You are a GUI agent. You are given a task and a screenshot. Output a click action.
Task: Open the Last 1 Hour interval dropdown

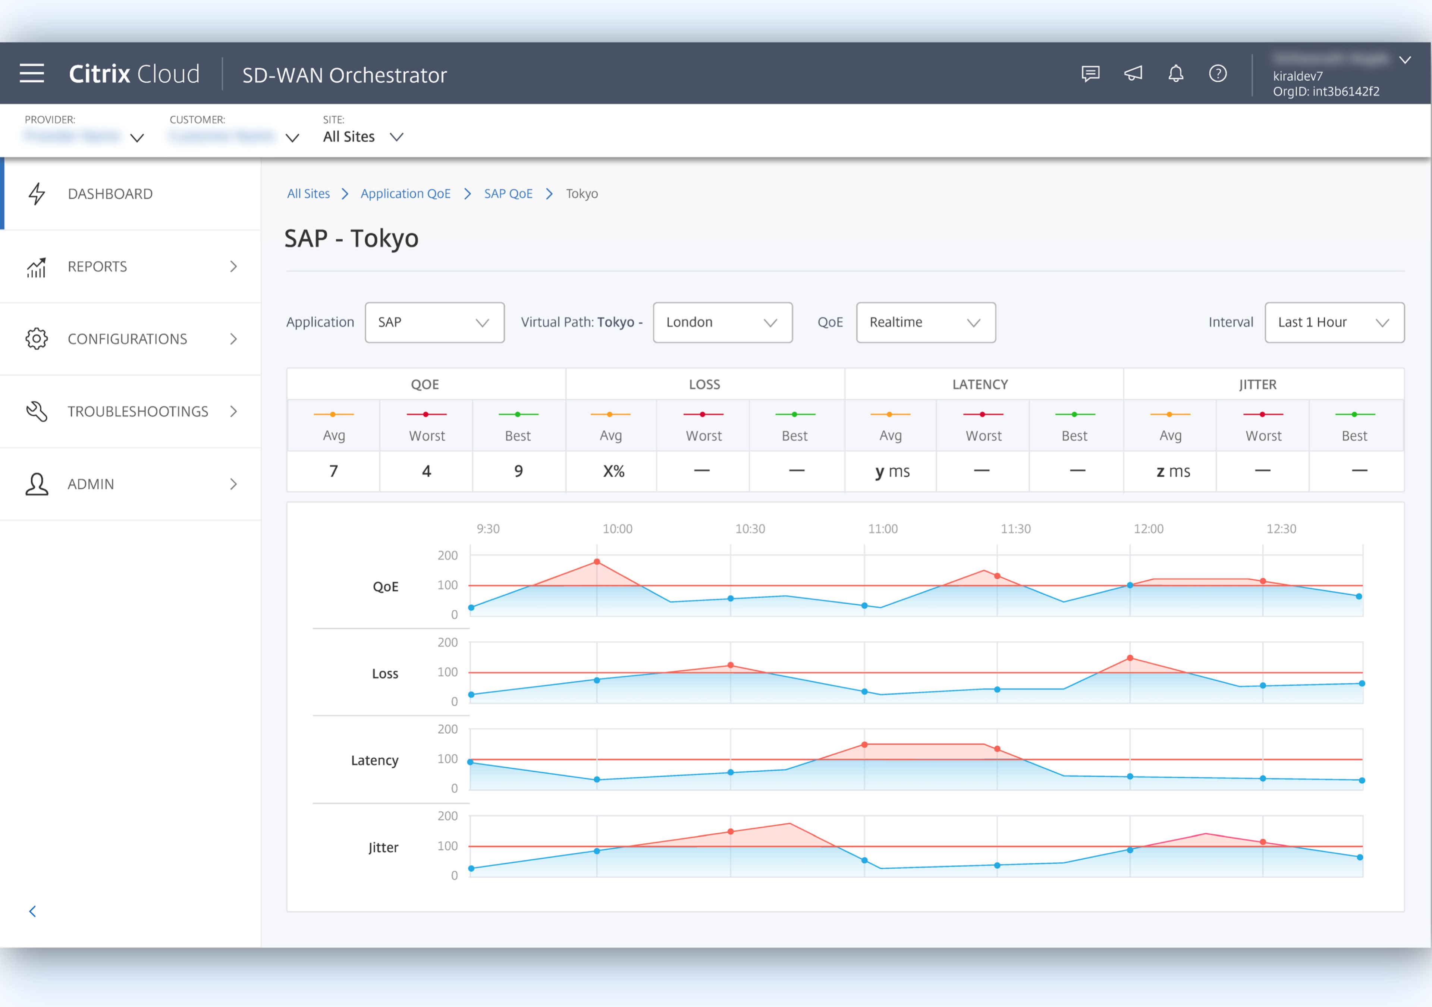(x=1334, y=322)
